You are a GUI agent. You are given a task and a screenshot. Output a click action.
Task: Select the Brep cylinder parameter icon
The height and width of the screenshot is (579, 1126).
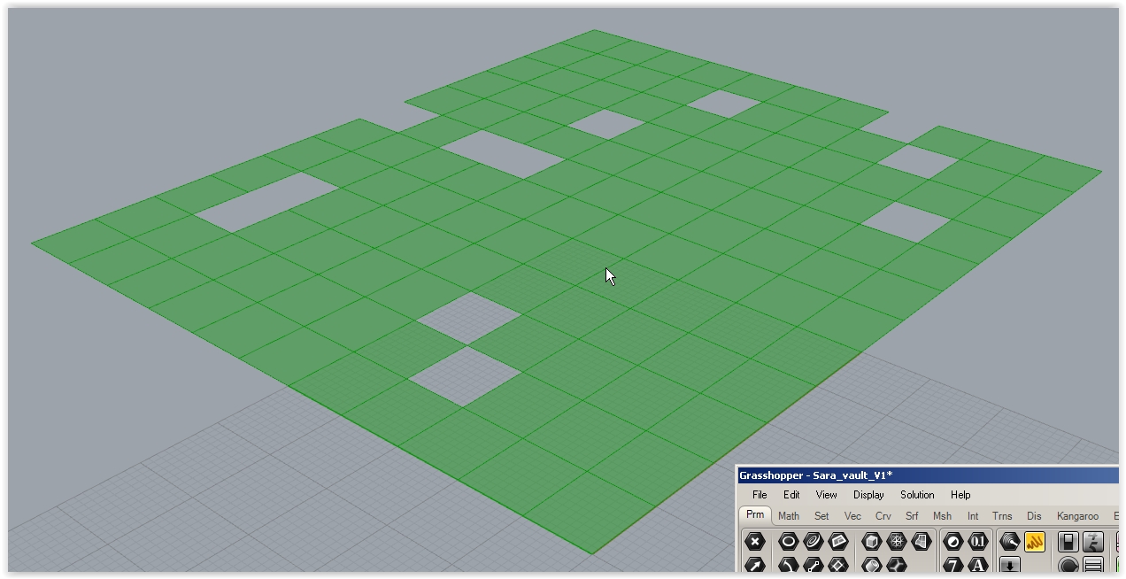[872, 565]
